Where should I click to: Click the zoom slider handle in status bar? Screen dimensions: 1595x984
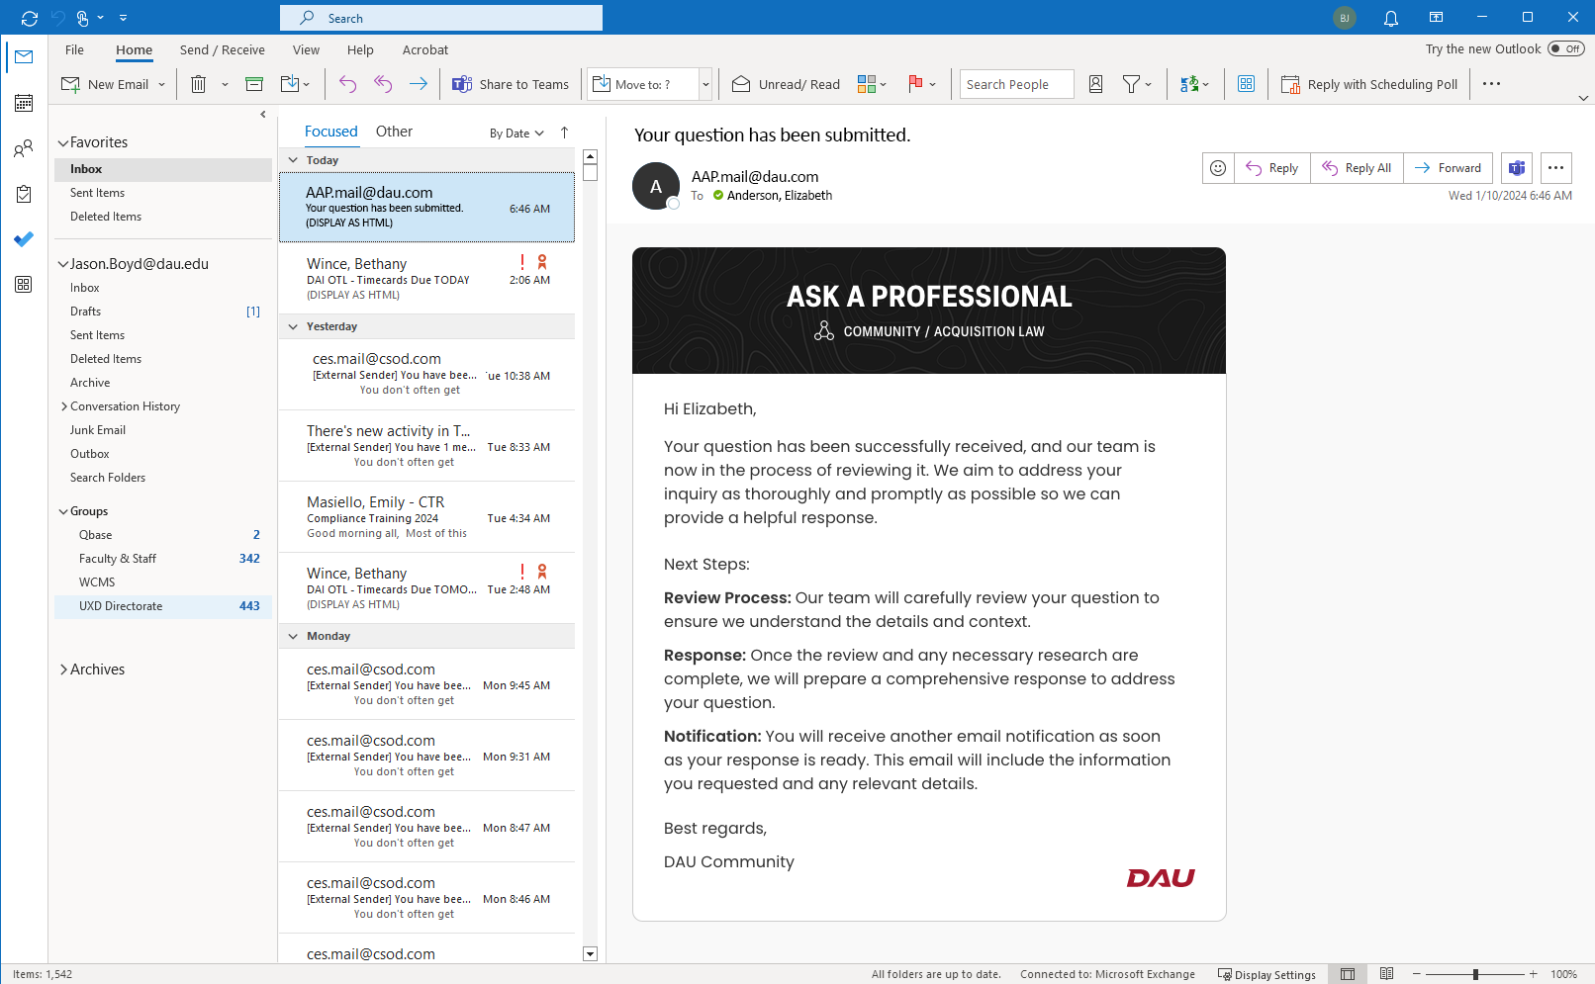pos(1475,974)
